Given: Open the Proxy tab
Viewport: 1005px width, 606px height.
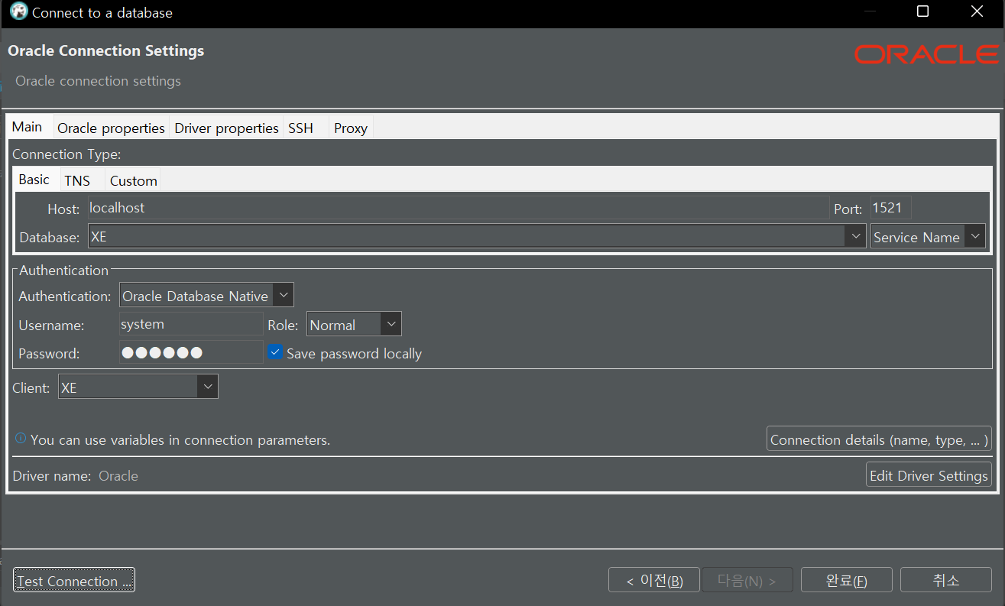Looking at the screenshot, I should [x=351, y=128].
